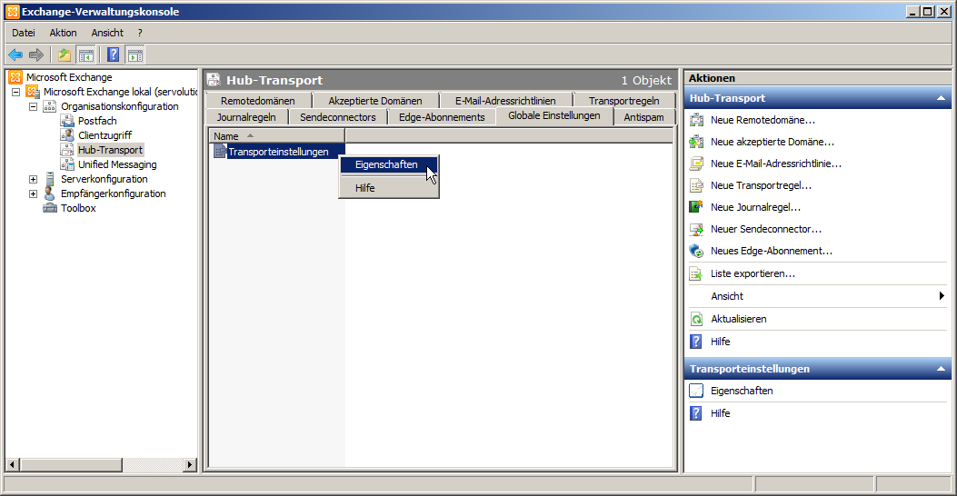The width and height of the screenshot is (957, 496).
Task: Click Neue Remotedomäne… action link
Action: pyautogui.click(x=763, y=120)
